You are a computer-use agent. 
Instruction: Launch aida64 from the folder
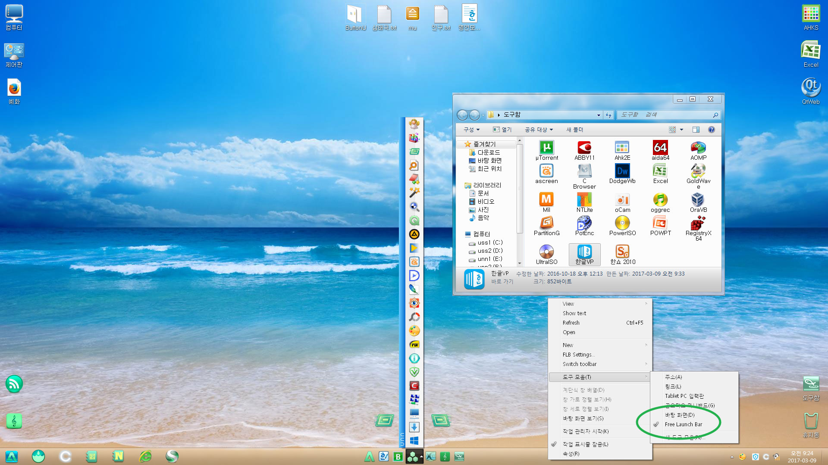click(x=660, y=151)
